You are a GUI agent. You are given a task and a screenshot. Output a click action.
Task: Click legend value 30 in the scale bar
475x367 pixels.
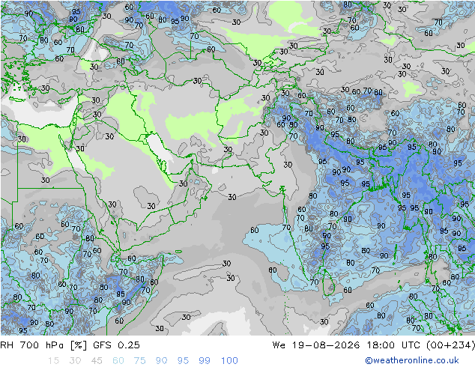tap(75, 361)
